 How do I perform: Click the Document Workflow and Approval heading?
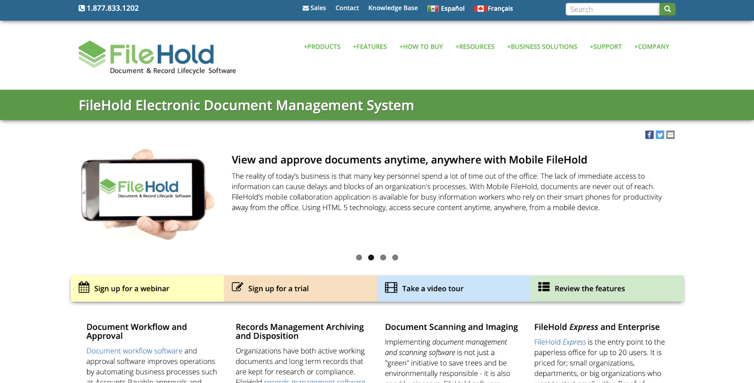(137, 331)
